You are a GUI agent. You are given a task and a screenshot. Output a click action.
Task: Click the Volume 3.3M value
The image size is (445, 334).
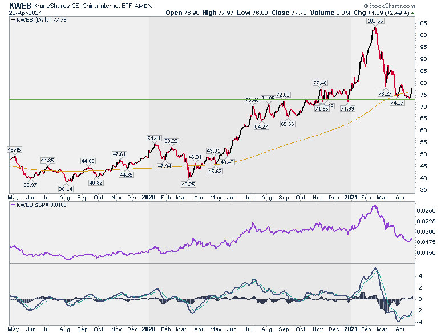[x=330, y=13]
